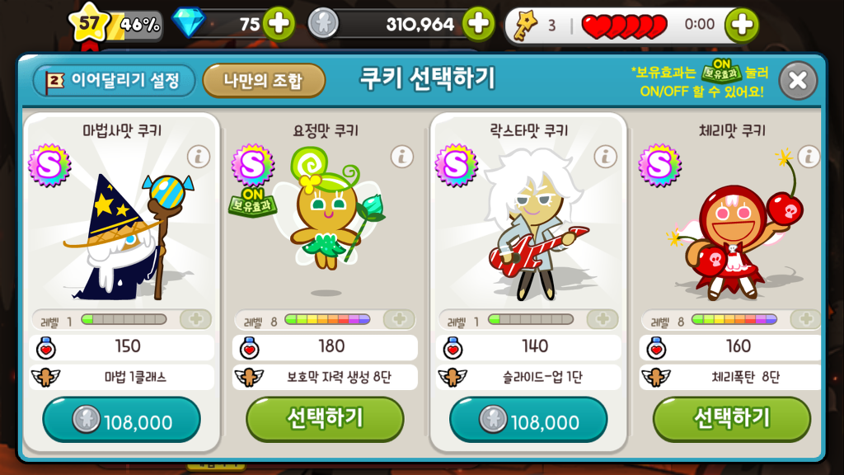Buy 락스타맛 쿠키 for 108,000 coins

528,420
